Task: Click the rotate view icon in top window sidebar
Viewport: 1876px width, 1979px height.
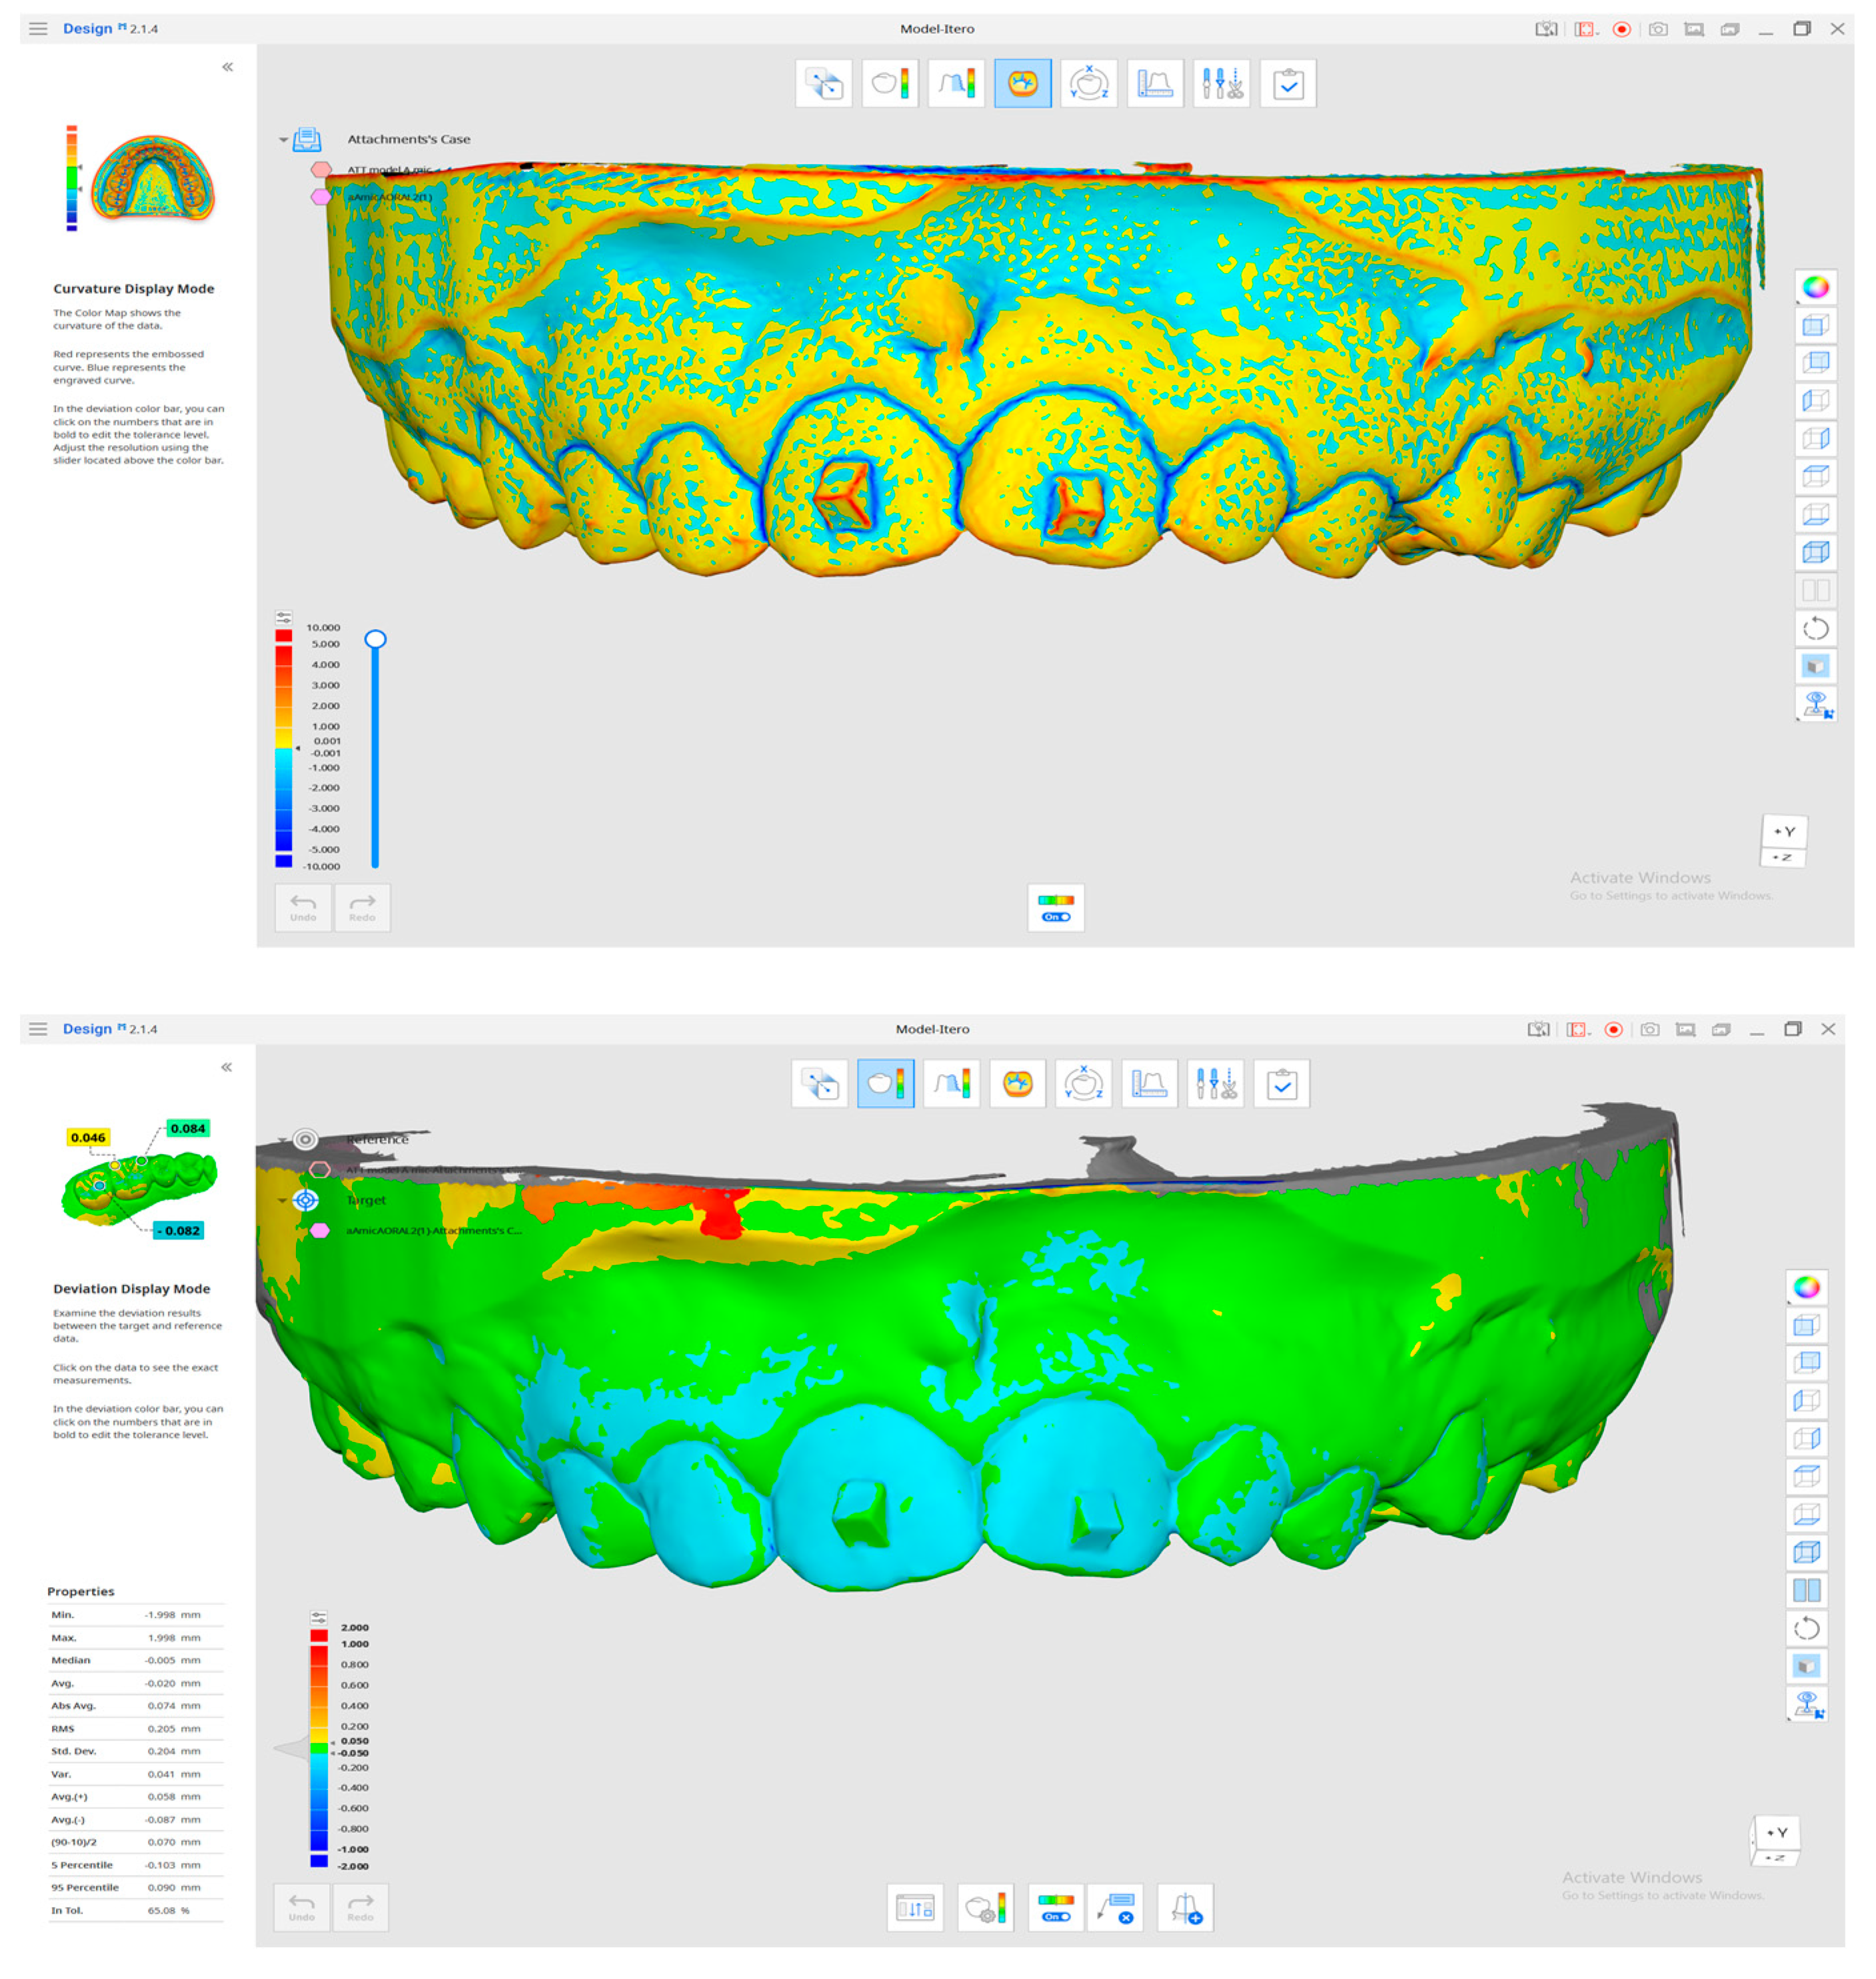Action: 1815,628
